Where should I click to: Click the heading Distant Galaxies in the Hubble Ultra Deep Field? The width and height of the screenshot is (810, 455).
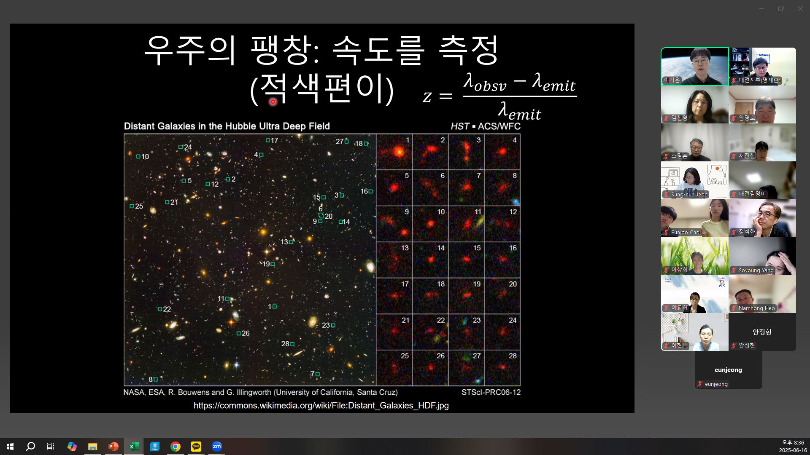click(227, 126)
